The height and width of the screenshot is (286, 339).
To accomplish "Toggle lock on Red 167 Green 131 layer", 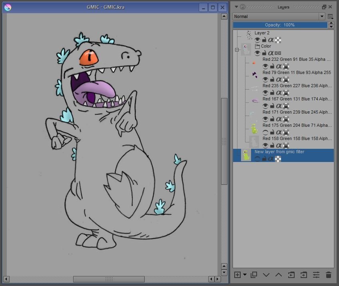I will (272, 106).
